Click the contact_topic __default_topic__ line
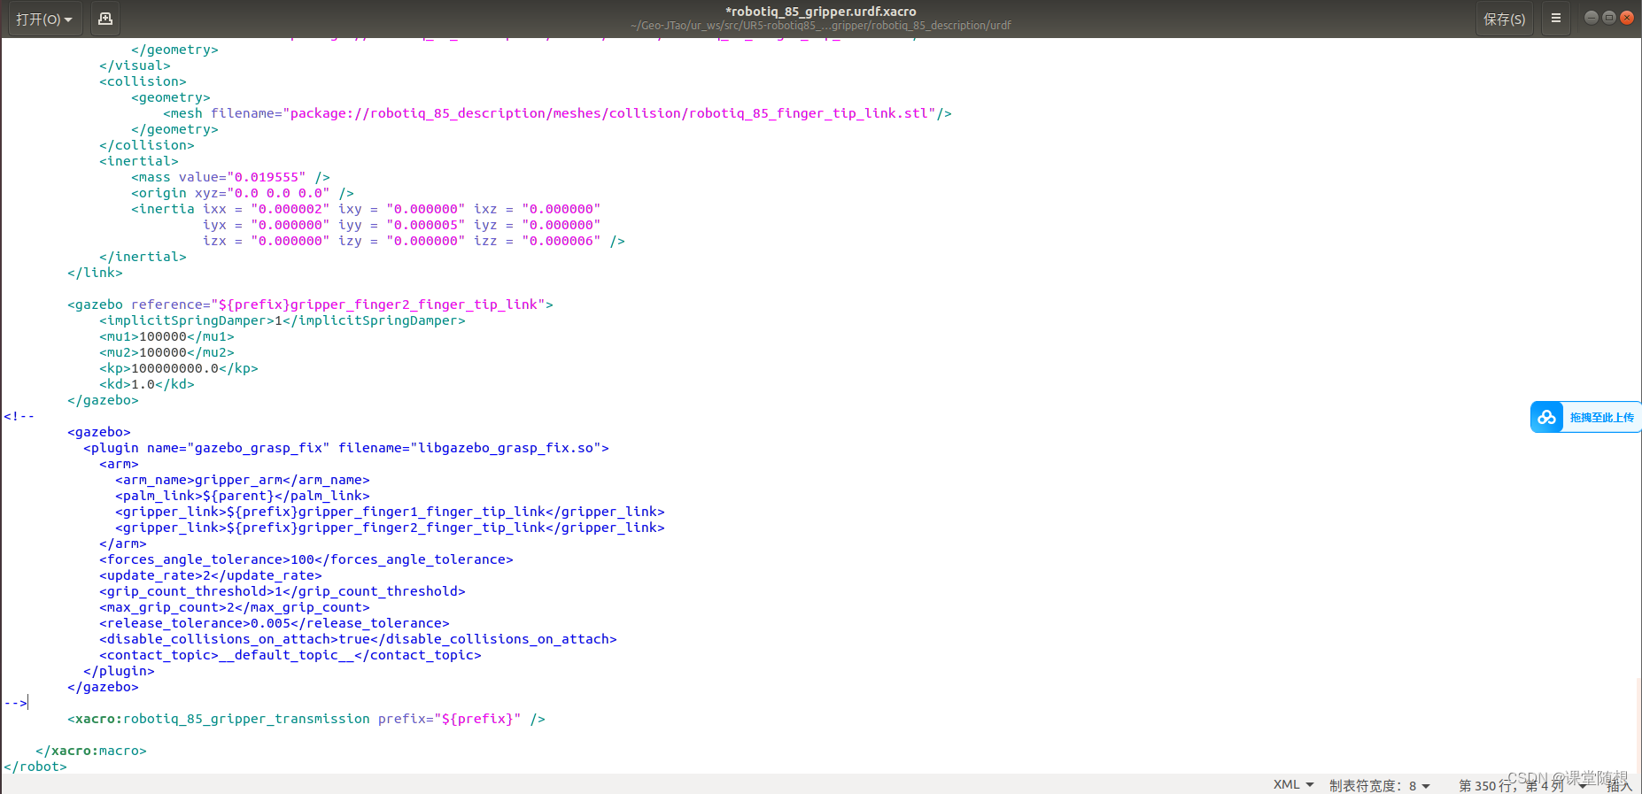This screenshot has height=794, width=1642. [x=290, y=655]
